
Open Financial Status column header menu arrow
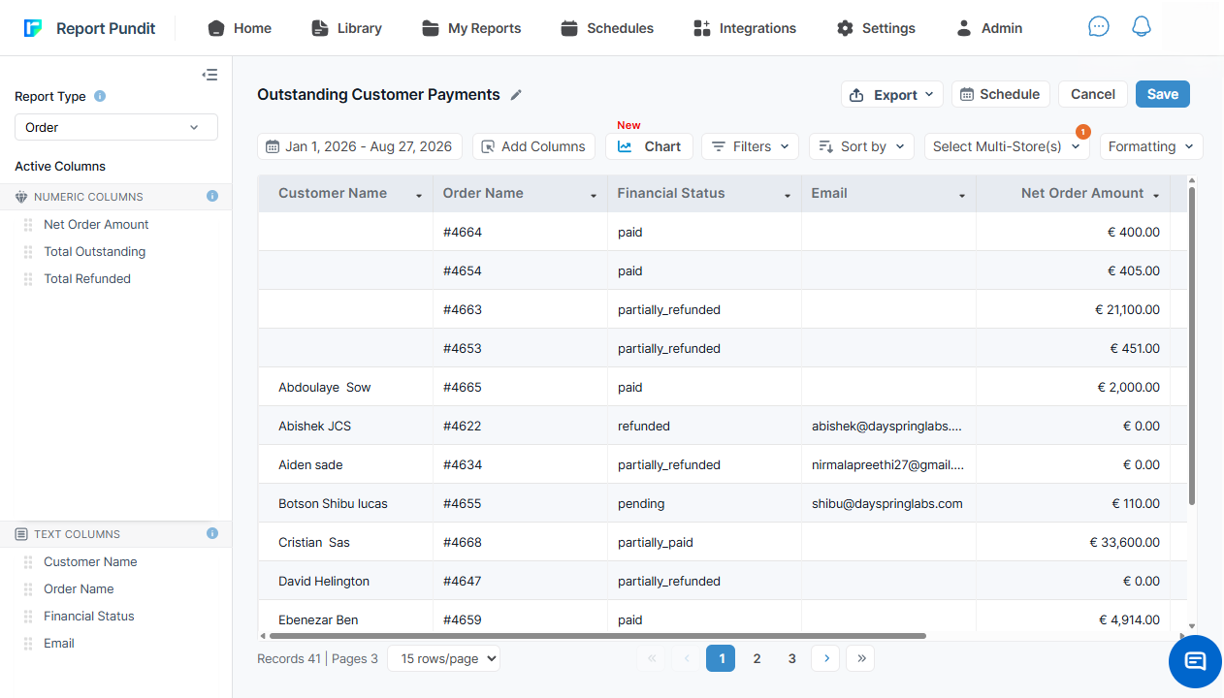tap(788, 196)
